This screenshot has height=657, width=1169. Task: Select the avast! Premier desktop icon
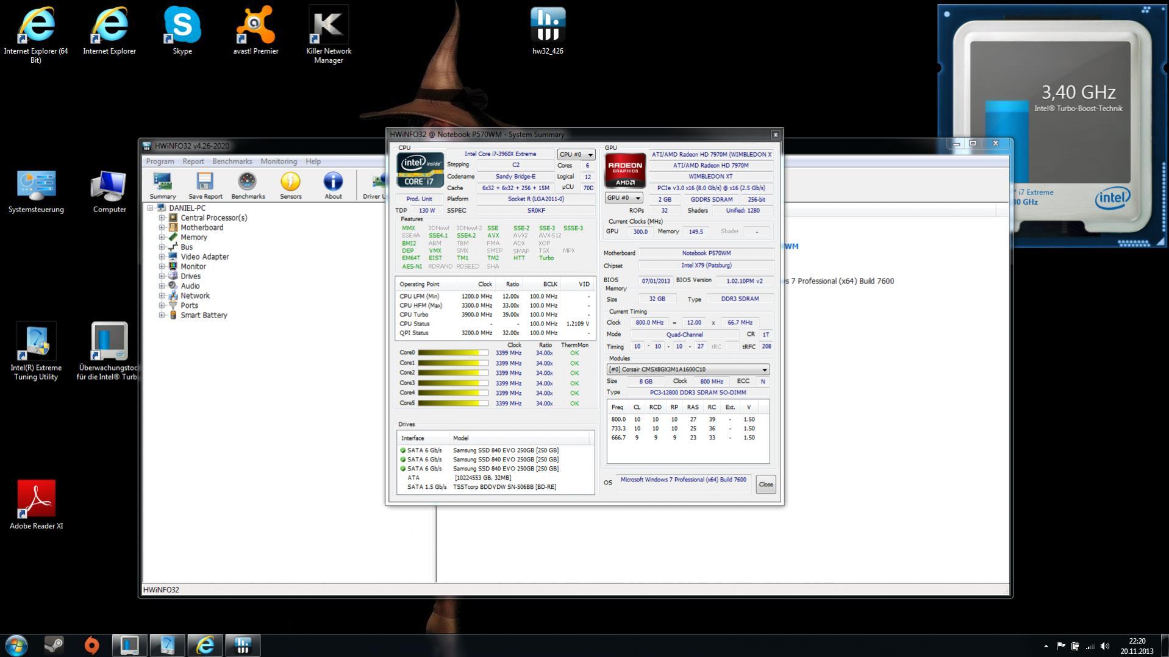tap(256, 31)
